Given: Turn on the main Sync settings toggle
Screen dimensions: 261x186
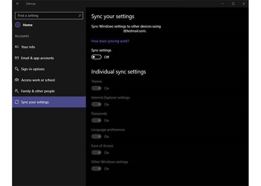Looking at the screenshot, I should tap(96, 57).
